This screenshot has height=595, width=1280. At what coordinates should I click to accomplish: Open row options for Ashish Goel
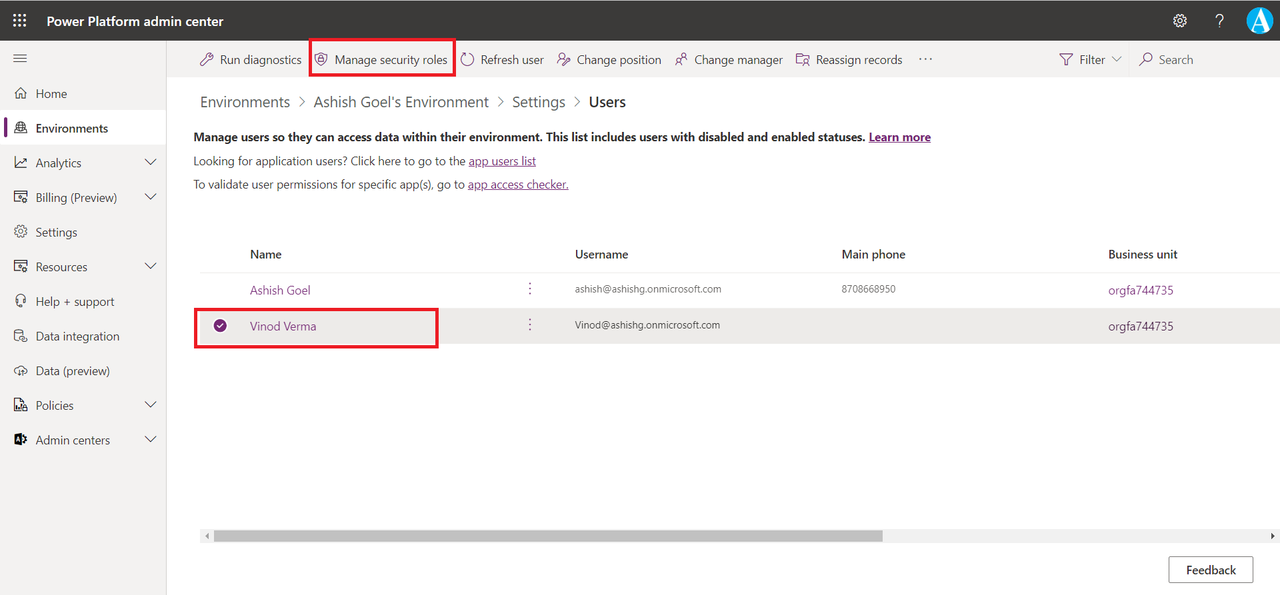[x=530, y=289]
